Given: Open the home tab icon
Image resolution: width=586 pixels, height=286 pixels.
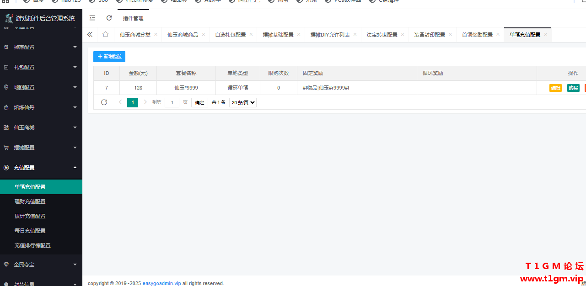Looking at the screenshot, I should [105, 34].
